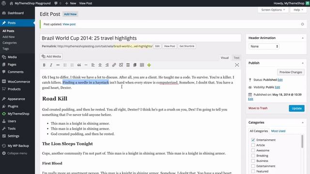Collapse the Header Animation metabox

click(303, 38)
